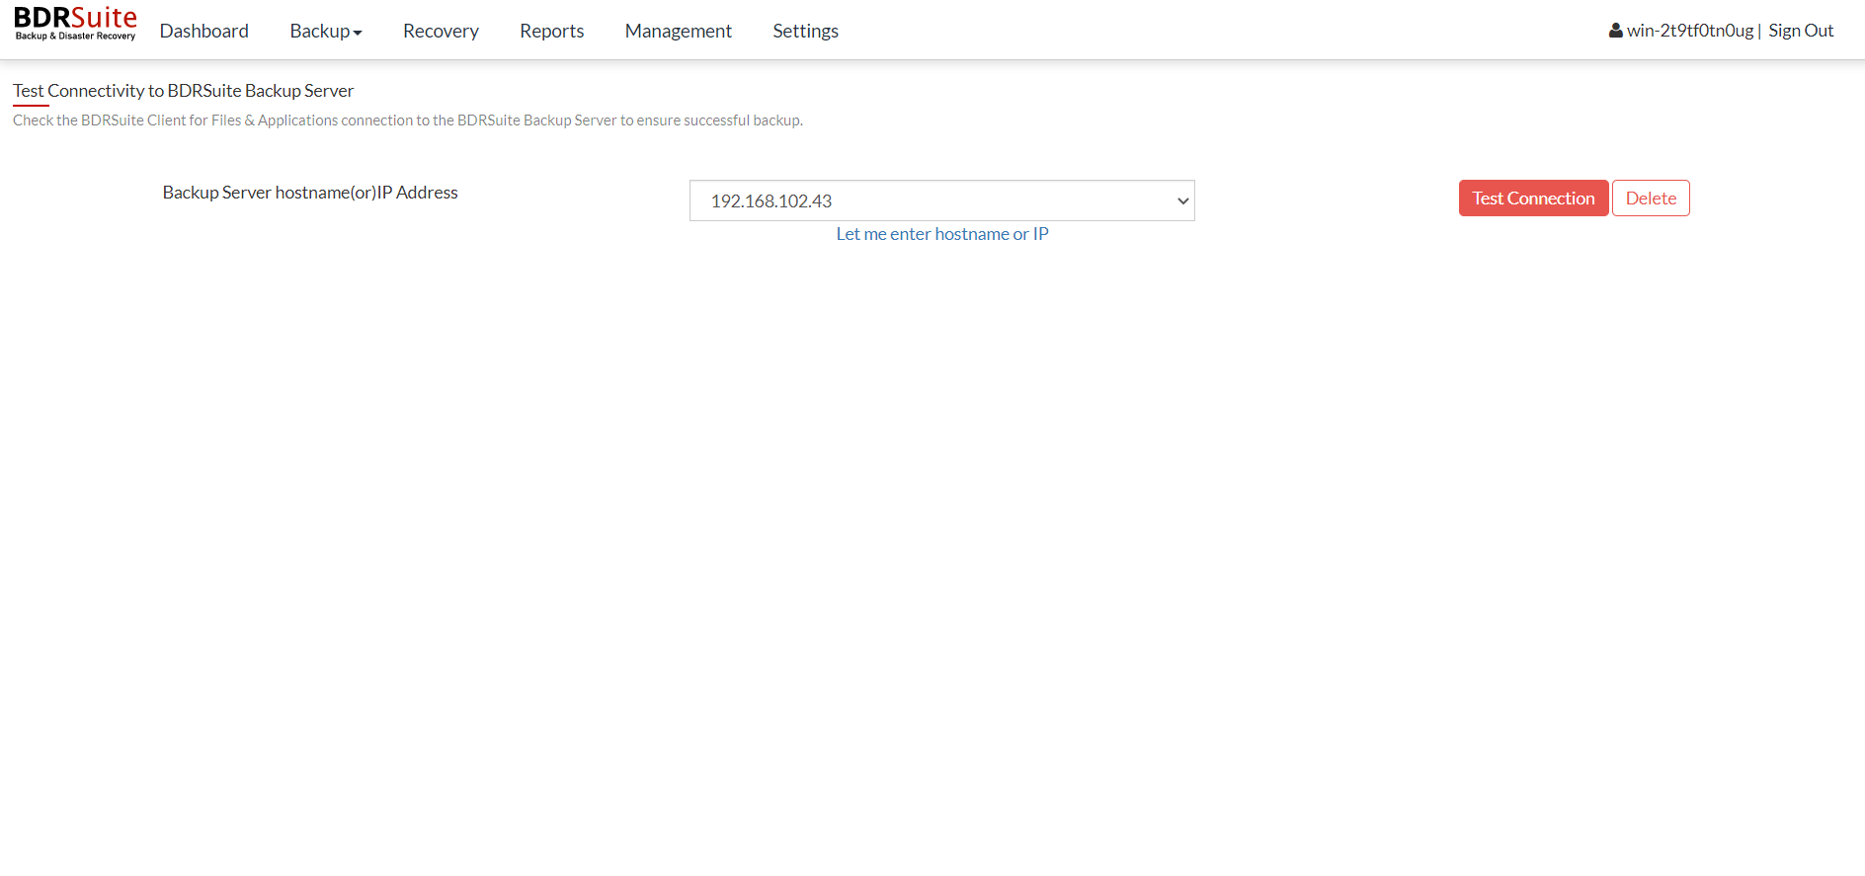The image size is (1865, 876).
Task: Click the Test Connectivity to BDRSuite Backup Server heading
Action: coord(183,91)
